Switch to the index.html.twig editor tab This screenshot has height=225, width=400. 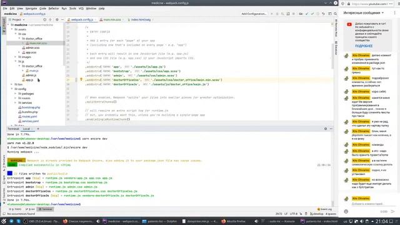(x=141, y=19)
